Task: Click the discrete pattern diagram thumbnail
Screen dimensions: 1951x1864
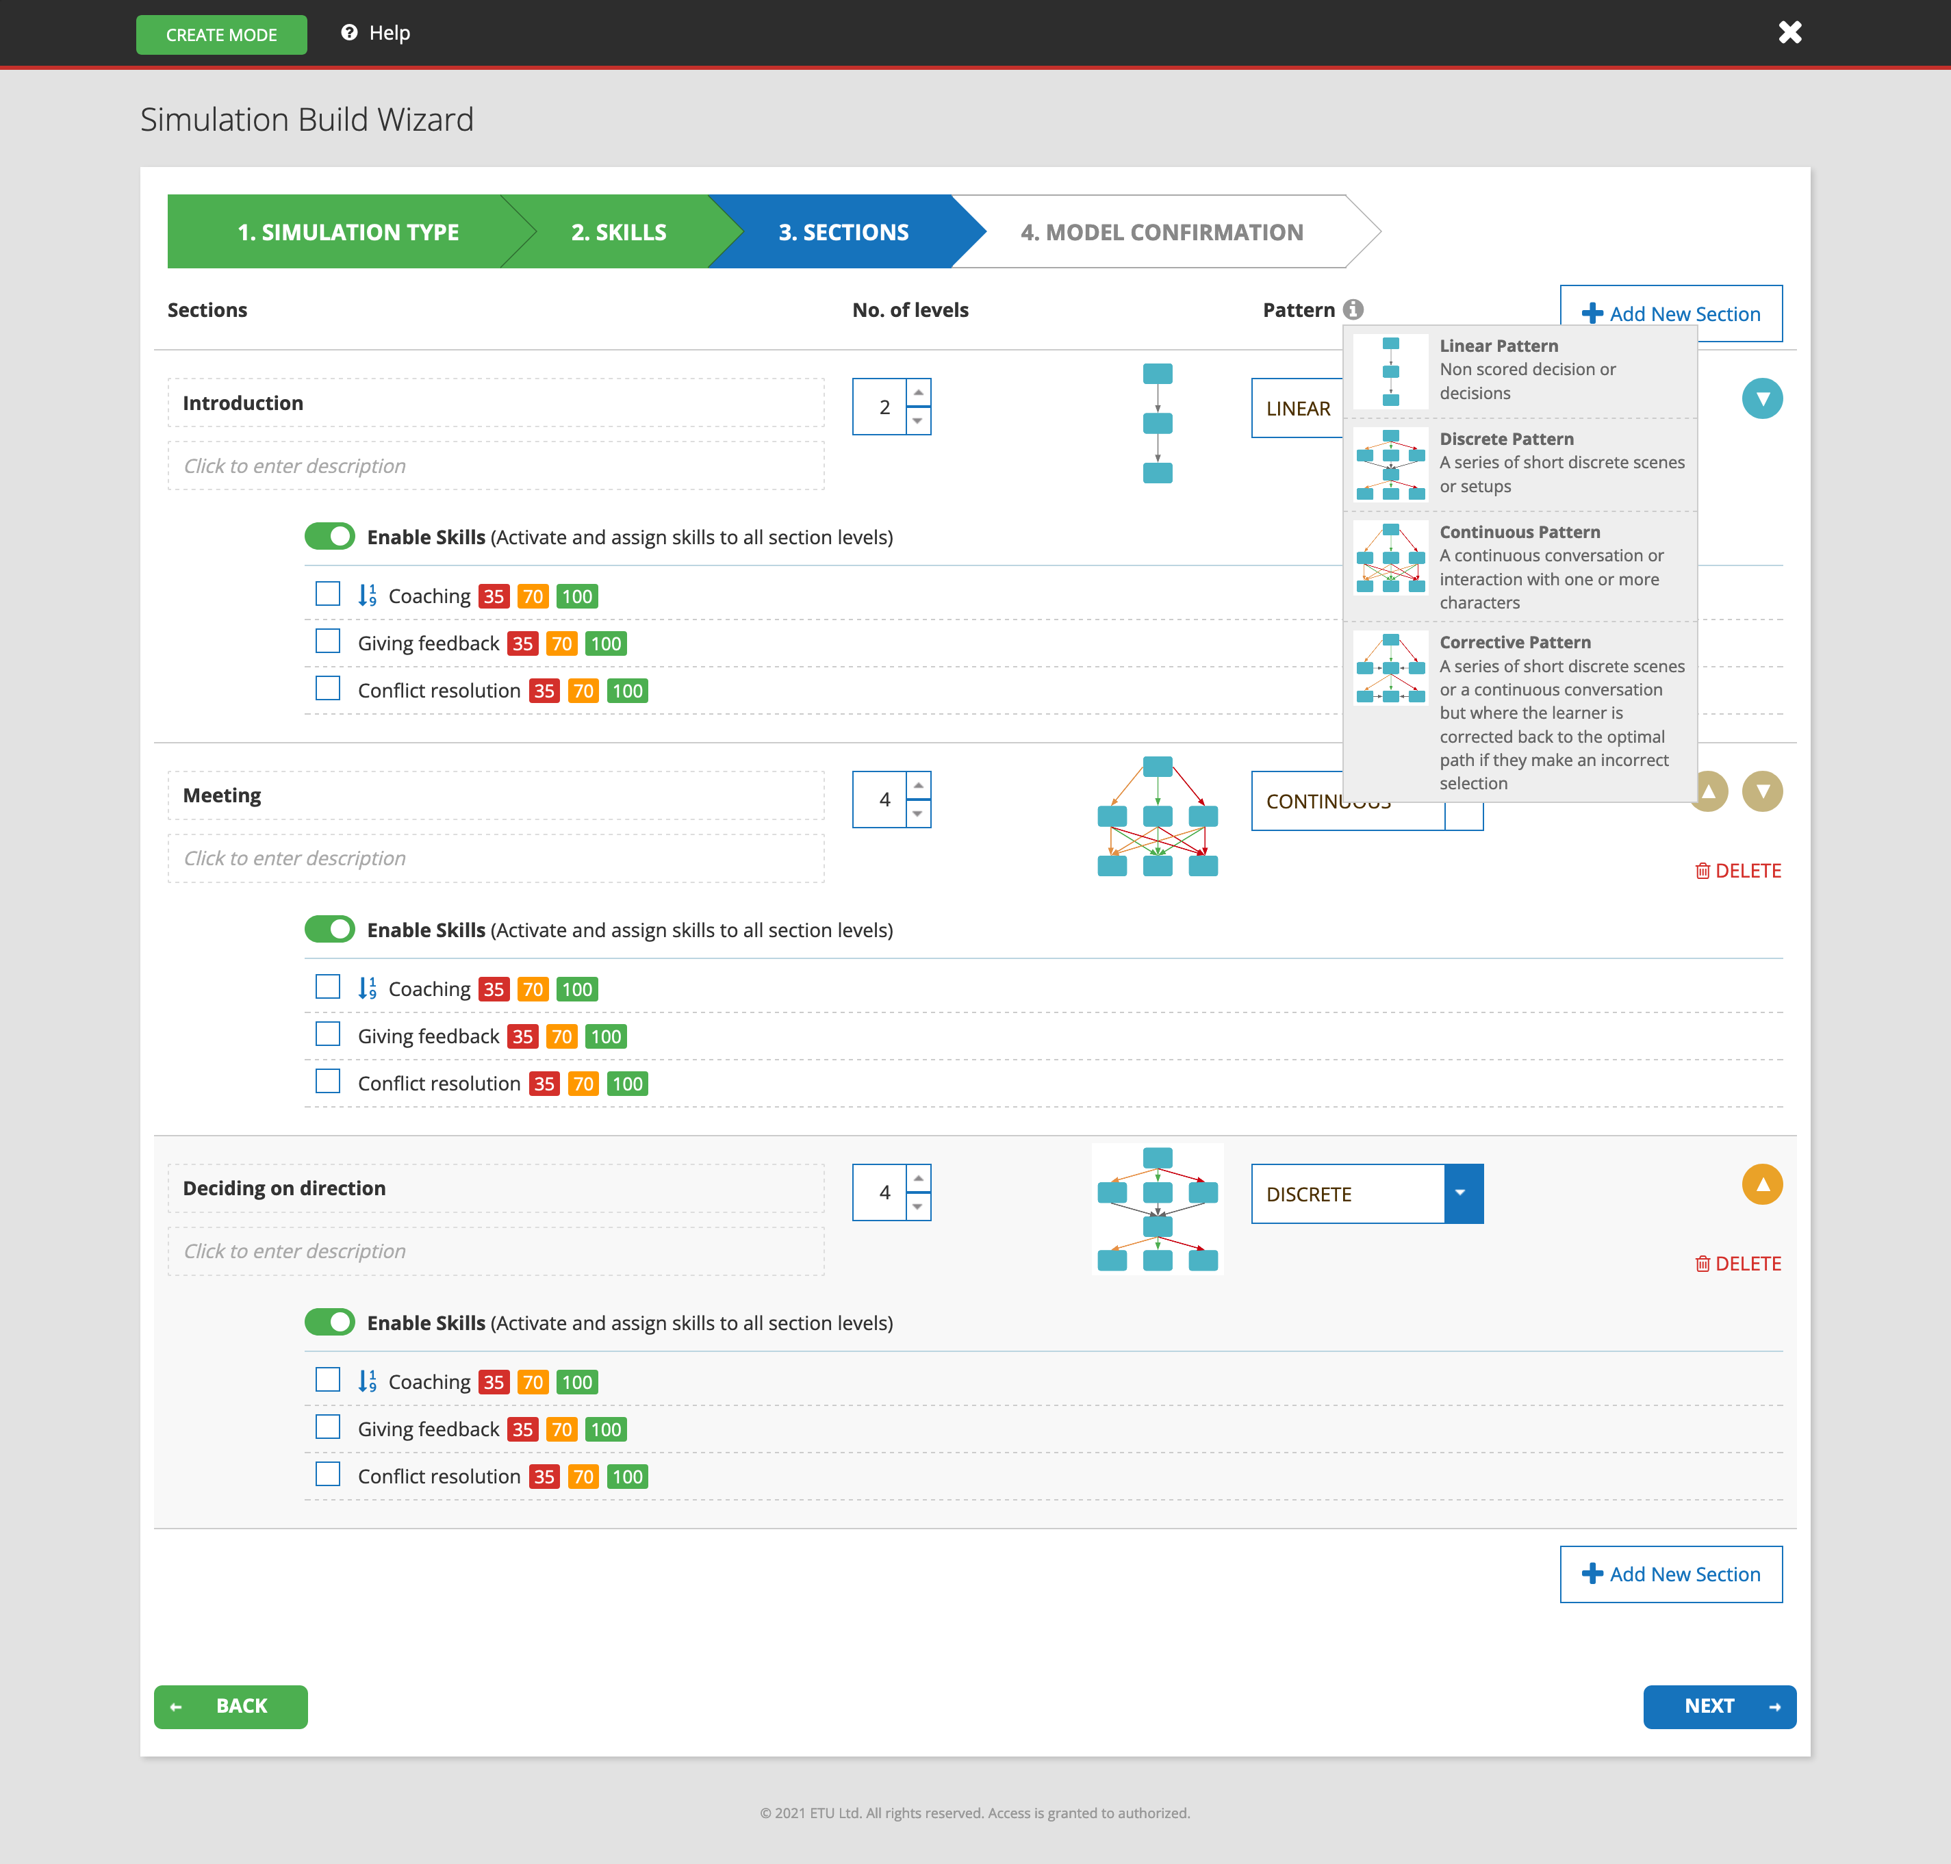Action: click(x=1158, y=1208)
